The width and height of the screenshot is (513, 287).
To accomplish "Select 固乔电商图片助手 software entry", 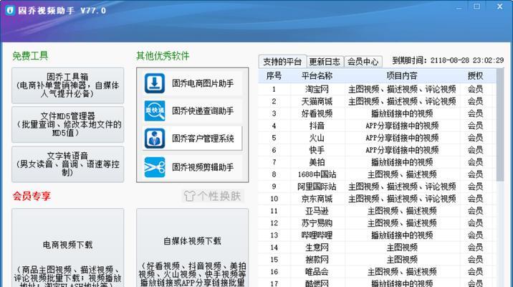I will 192,83.
